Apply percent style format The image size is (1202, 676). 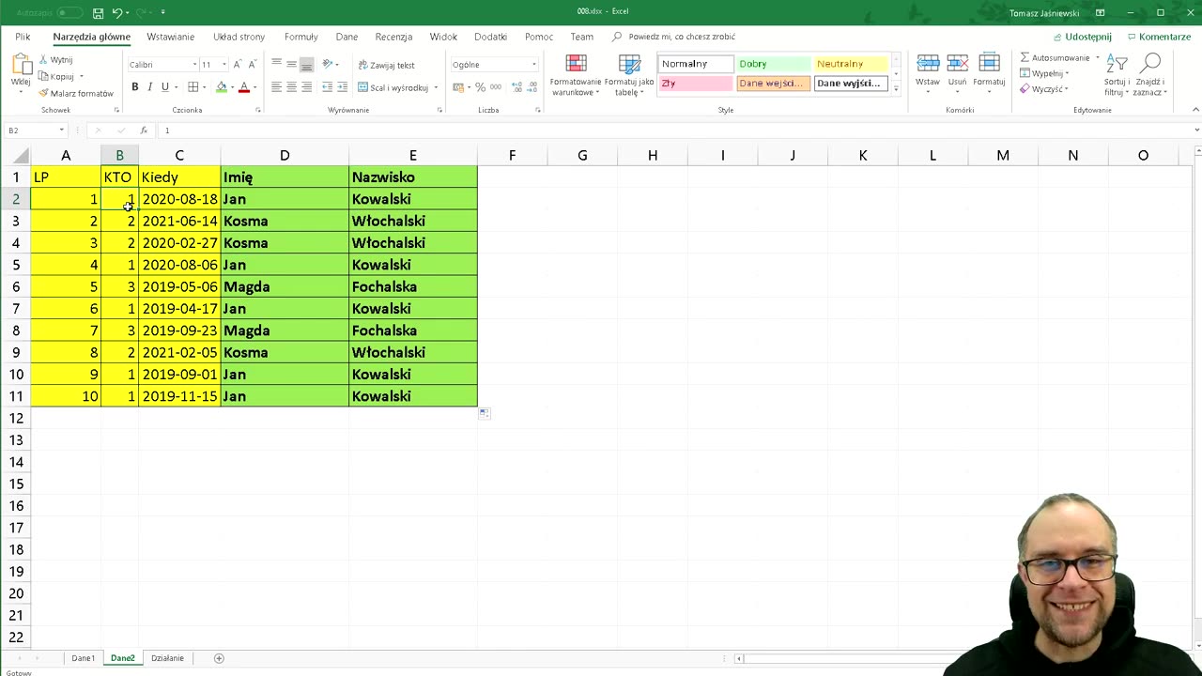click(480, 87)
